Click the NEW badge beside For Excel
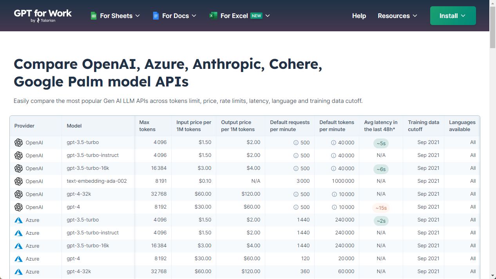 point(257,16)
